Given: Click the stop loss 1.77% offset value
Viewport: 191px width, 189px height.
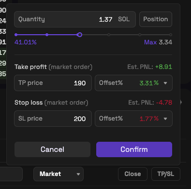Looking at the screenshot, I should click(x=149, y=119).
